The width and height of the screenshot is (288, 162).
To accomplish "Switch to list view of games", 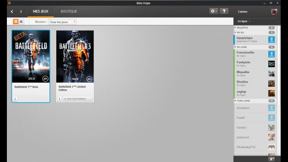I will (21, 21).
